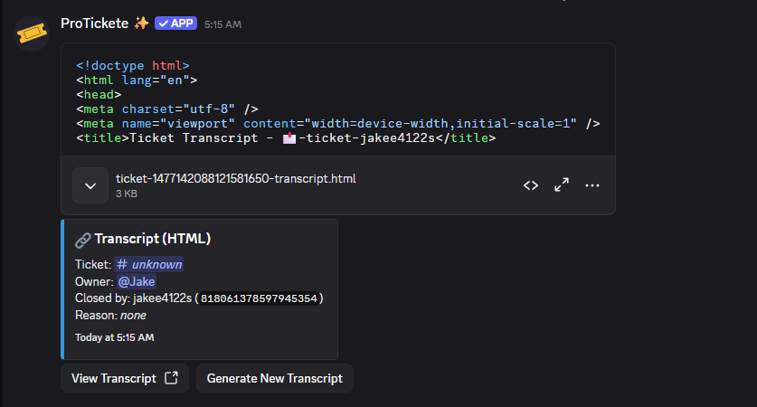The width and height of the screenshot is (757, 407).
Task: Click the # unknown channel mention
Action: (x=149, y=264)
